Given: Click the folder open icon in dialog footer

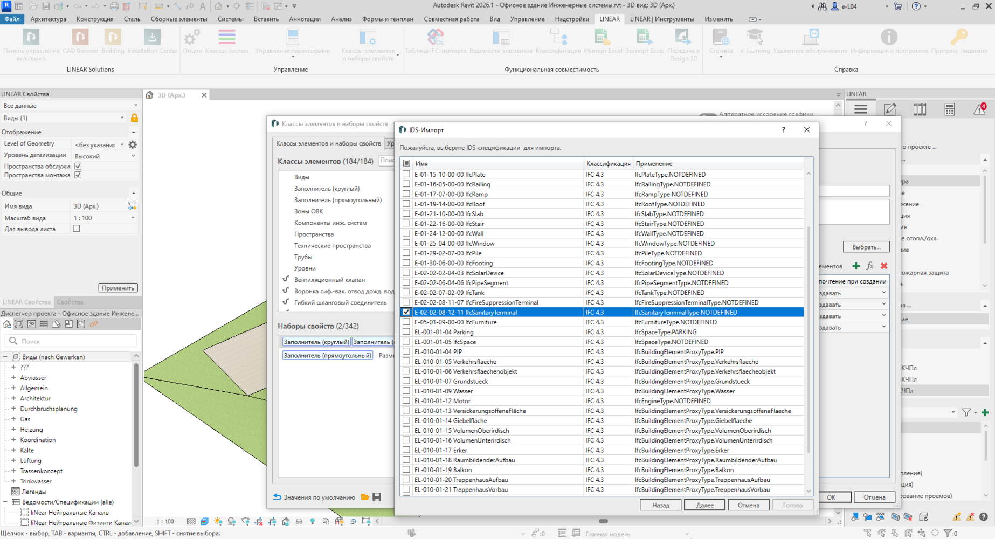Looking at the screenshot, I should click(x=365, y=497).
